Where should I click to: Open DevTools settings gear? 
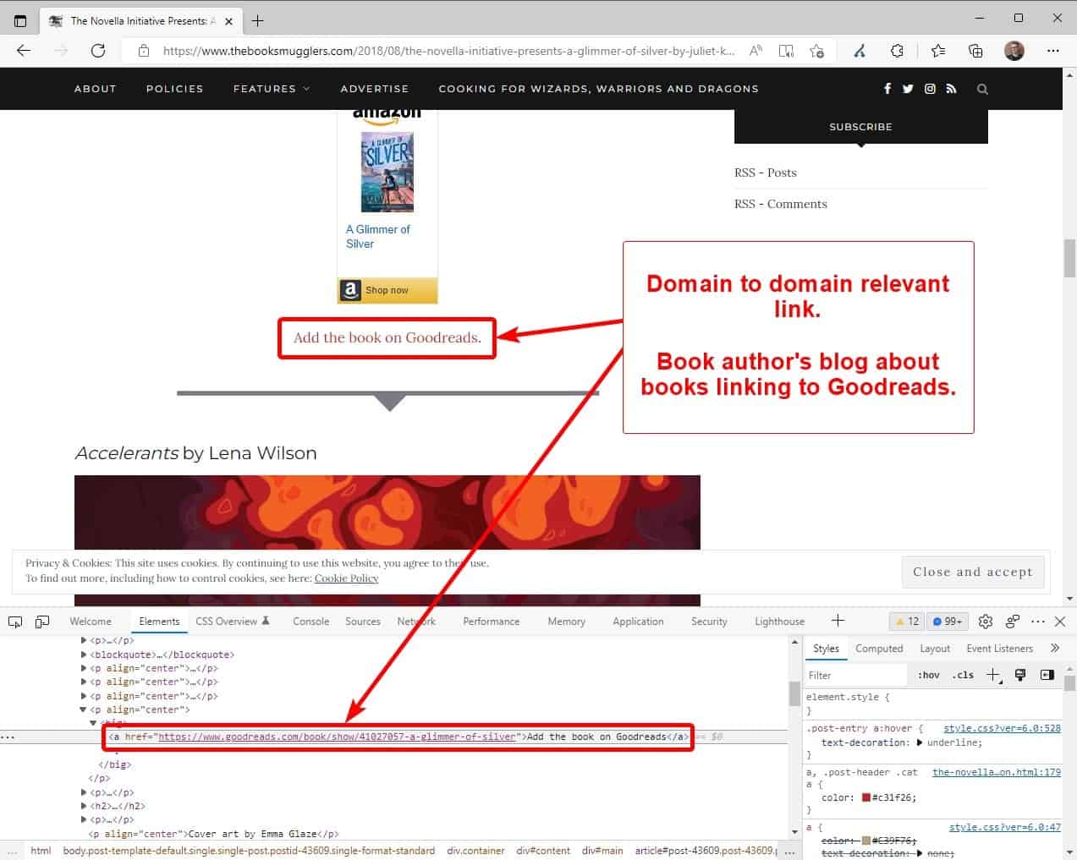pyautogui.click(x=986, y=622)
